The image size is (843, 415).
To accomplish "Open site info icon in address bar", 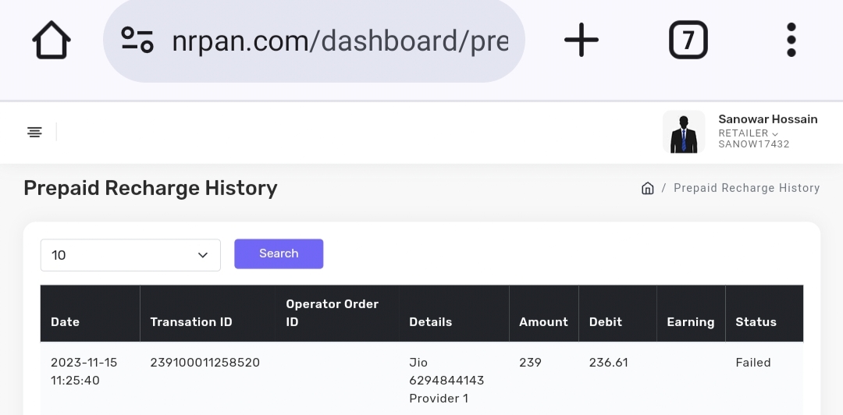I will [x=137, y=40].
